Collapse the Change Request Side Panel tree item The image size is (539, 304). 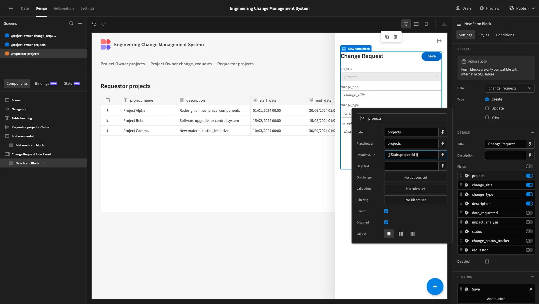(x=3, y=154)
